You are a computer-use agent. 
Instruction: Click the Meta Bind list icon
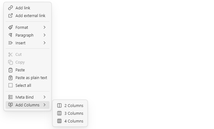pyautogui.click(x=11, y=97)
